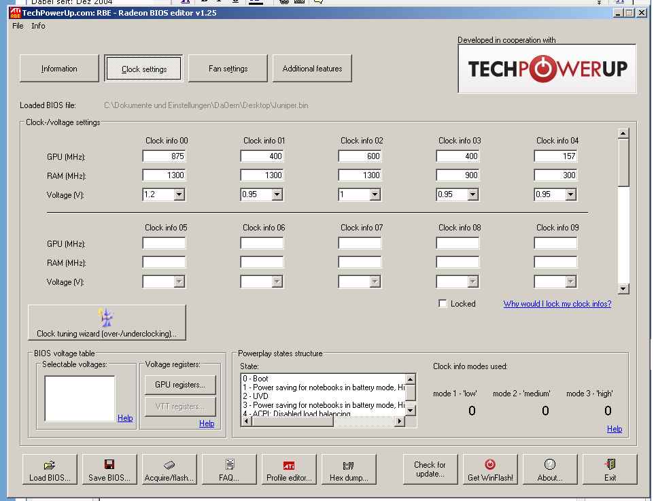Click the Save BIOS floppy disk button
The height and width of the screenshot is (501, 656).
click(x=109, y=469)
